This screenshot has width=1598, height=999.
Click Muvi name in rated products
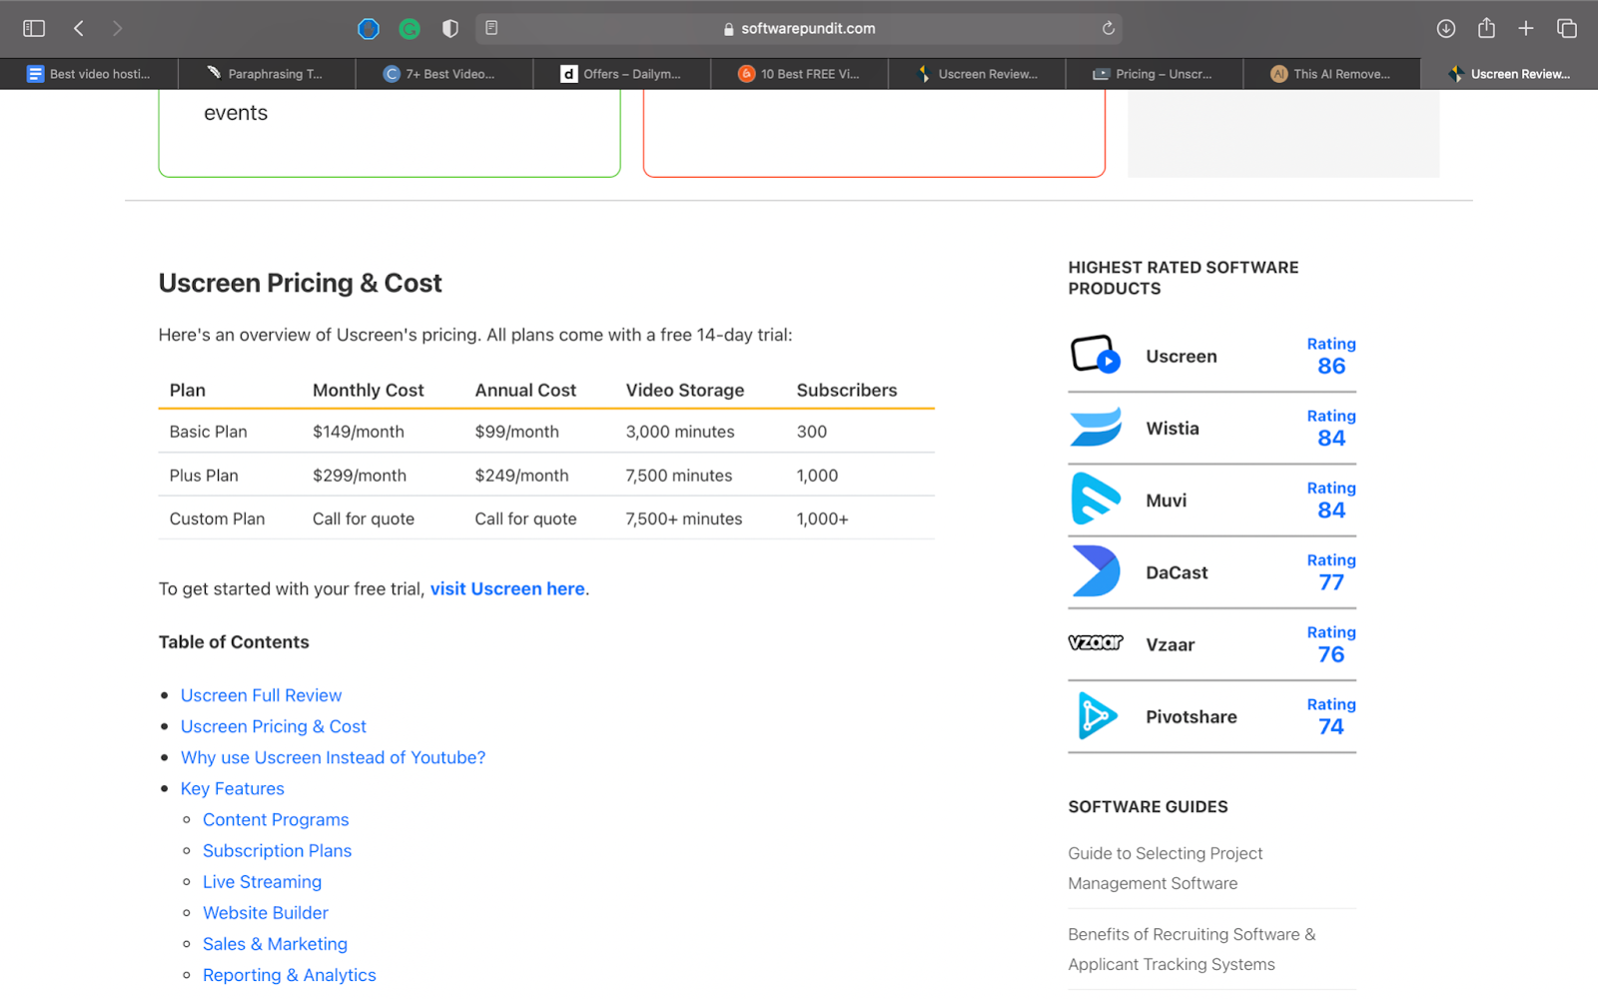(x=1166, y=500)
